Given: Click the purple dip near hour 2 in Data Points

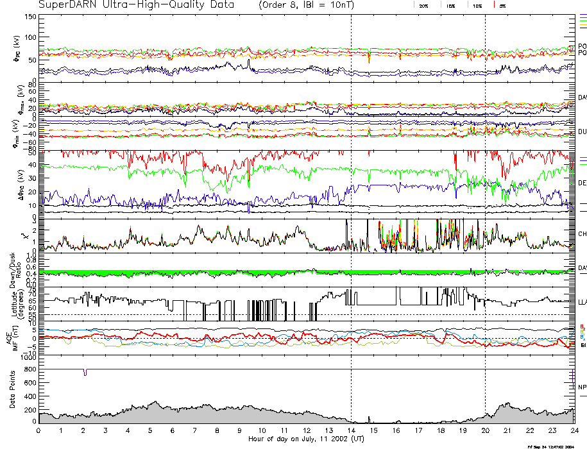Looking at the screenshot, I should pos(85,373).
